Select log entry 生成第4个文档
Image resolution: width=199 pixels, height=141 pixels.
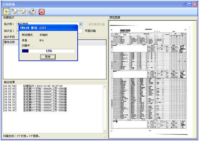pos(45,97)
